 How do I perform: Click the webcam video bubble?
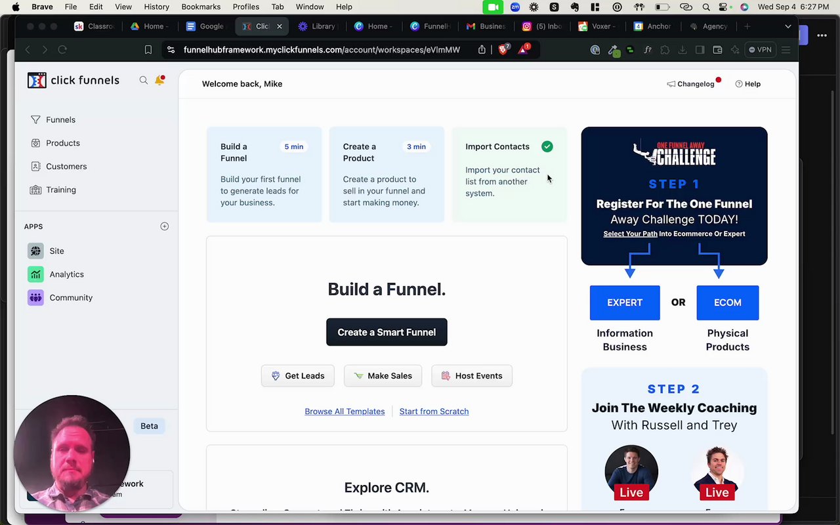pyautogui.click(x=72, y=453)
